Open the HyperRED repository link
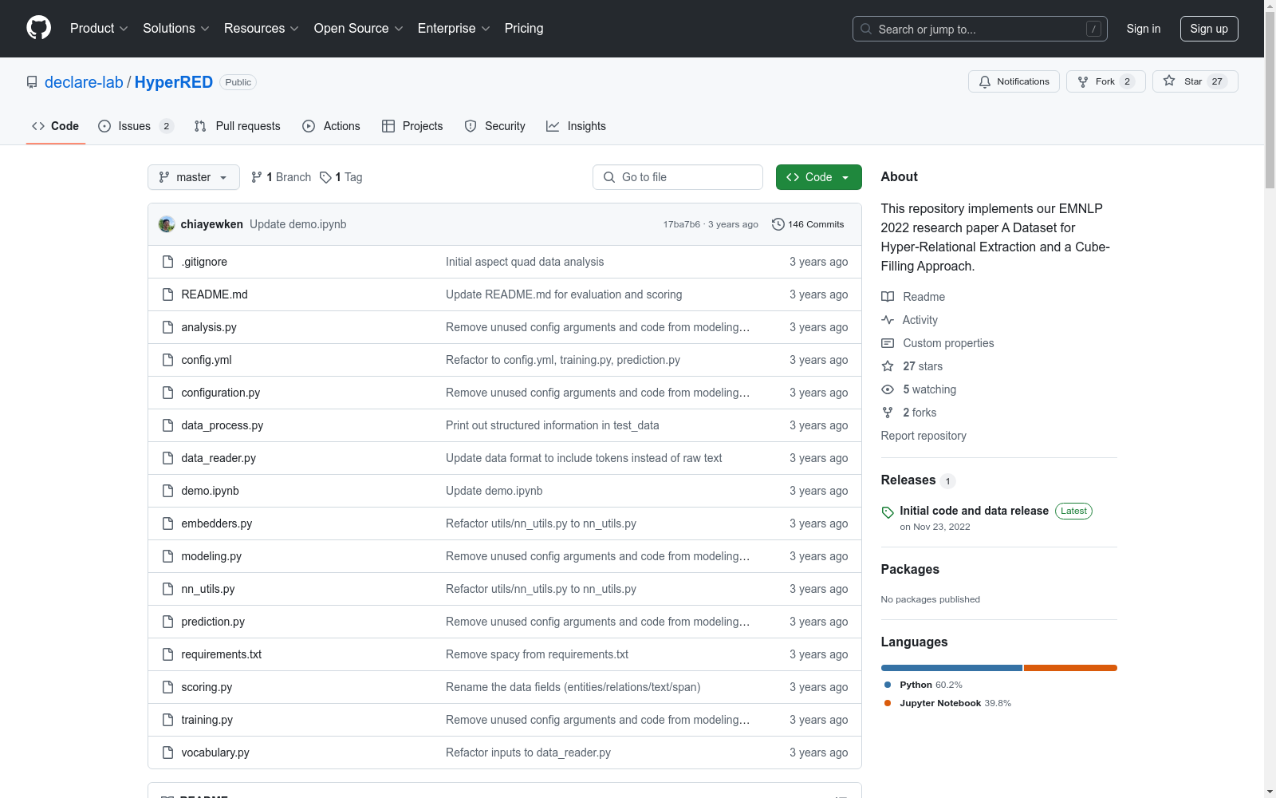This screenshot has width=1276, height=798. click(x=174, y=82)
